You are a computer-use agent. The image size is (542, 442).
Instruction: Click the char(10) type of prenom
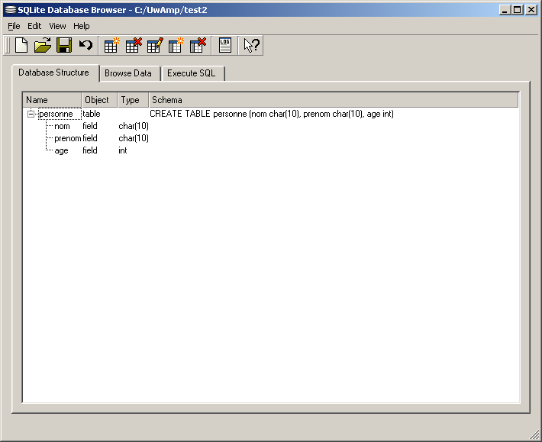pos(134,138)
